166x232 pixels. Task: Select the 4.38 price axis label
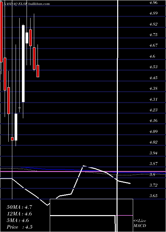coord(153,88)
